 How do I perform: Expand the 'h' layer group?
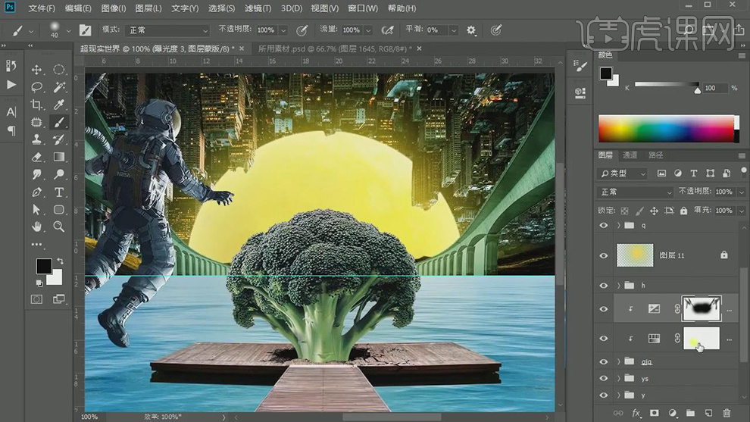click(619, 286)
